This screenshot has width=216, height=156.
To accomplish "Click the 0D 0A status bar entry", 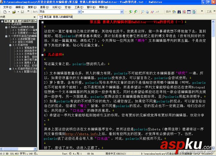I will pos(91,154).
